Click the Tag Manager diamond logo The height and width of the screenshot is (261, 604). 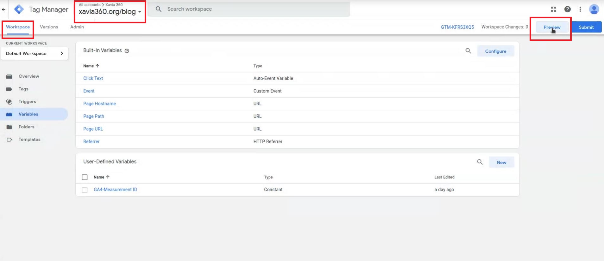point(19,9)
